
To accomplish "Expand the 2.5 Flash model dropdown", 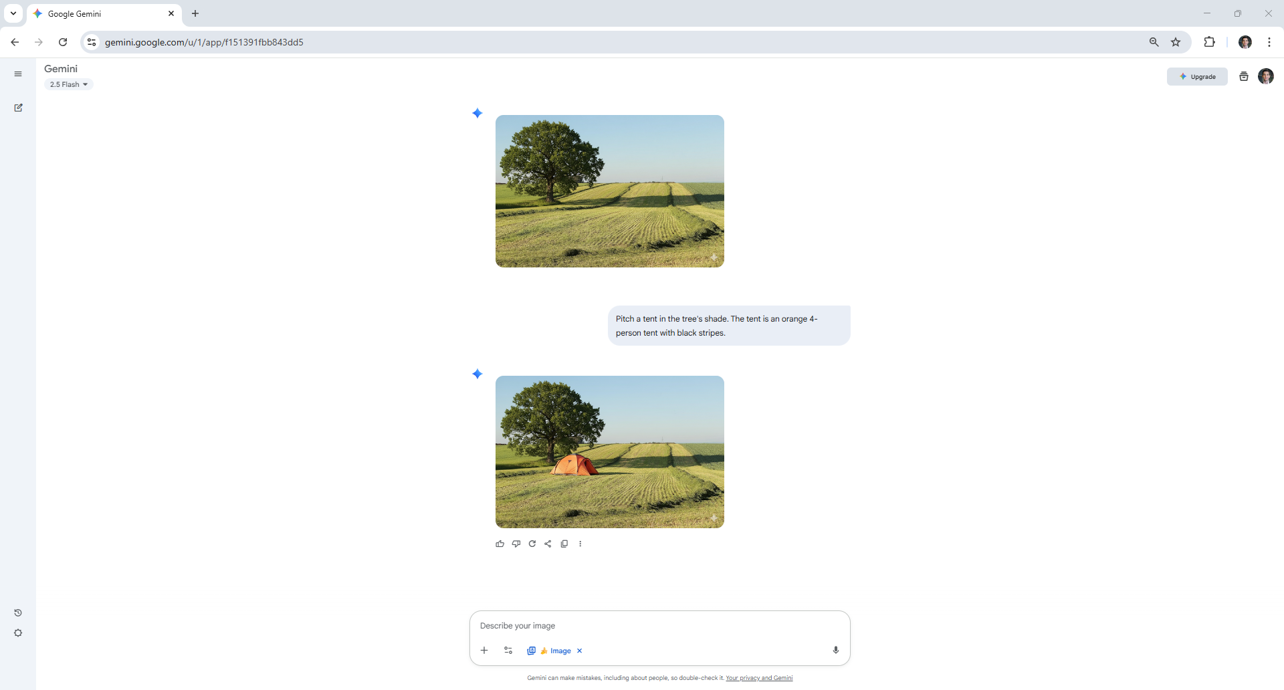I will point(69,84).
